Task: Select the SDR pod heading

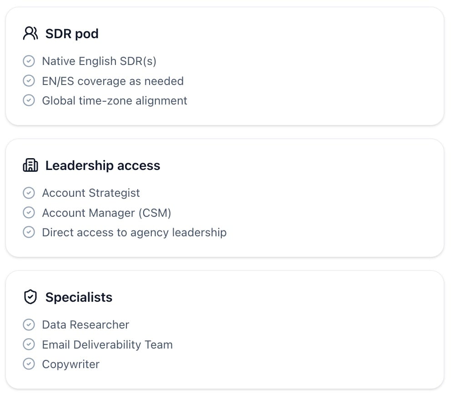Action: click(x=72, y=34)
